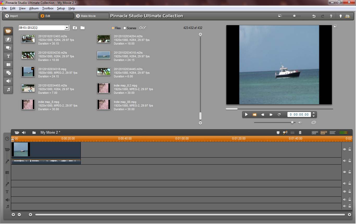
Task: Mute the original audio track below the video track
Action: (x=345, y=161)
